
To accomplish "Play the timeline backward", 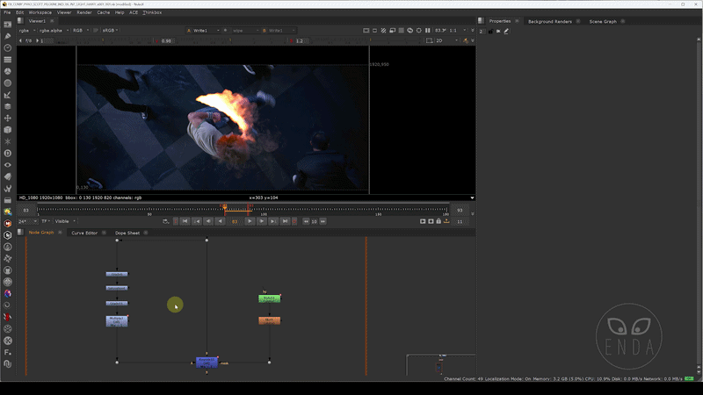I will tap(220, 221).
